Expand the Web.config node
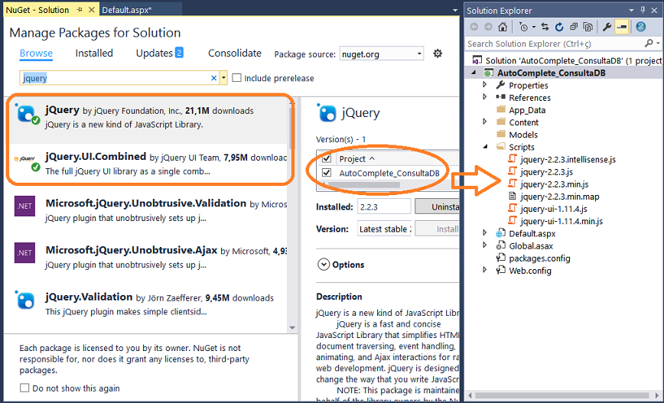The height and width of the screenshot is (403, 664). pyautogui.click(x=485, y=270)
